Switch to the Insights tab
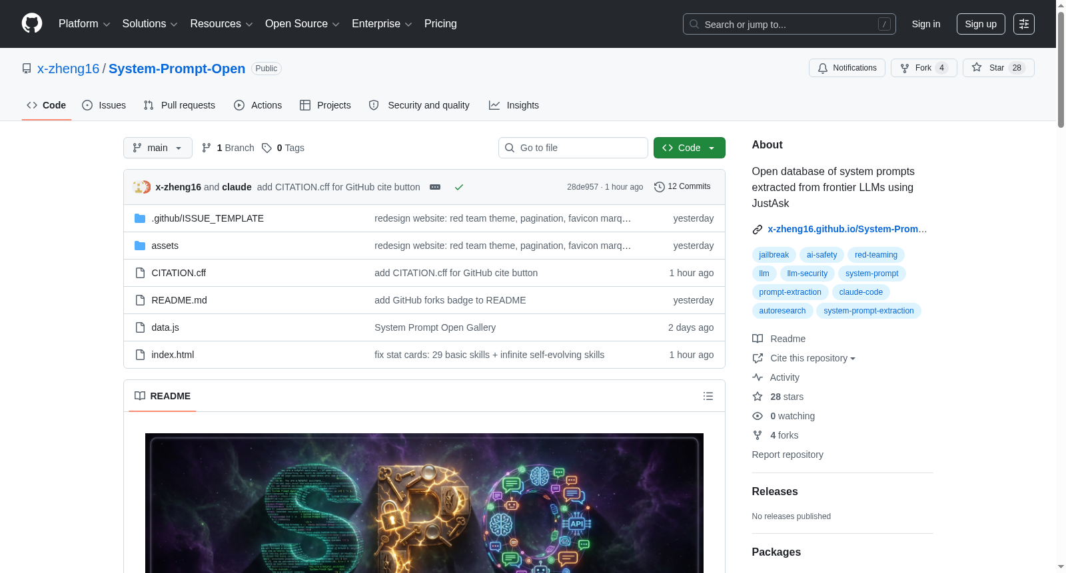 pyautogui.click(x=514, y=105)
